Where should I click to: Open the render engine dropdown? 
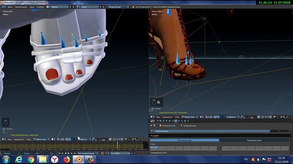118,7
